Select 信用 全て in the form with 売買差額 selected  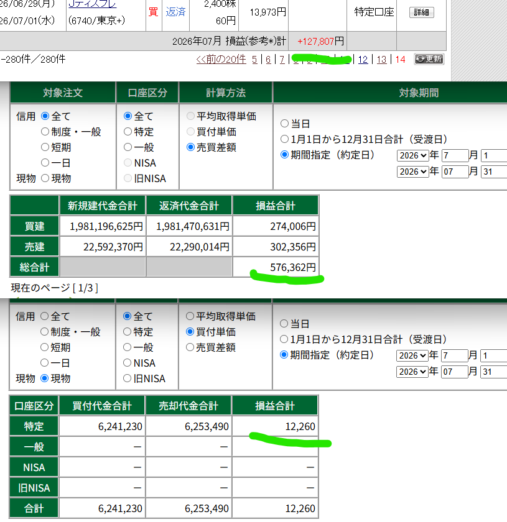click(45, 116)
